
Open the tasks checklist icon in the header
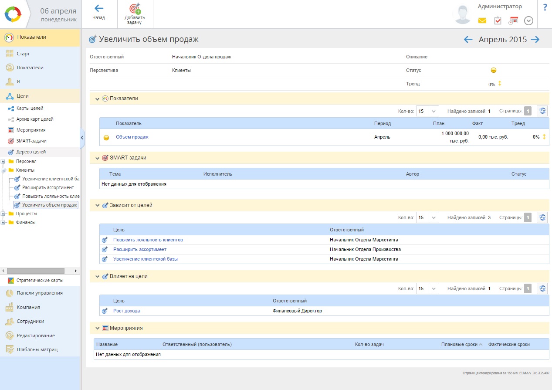click(x=498, y=20)
